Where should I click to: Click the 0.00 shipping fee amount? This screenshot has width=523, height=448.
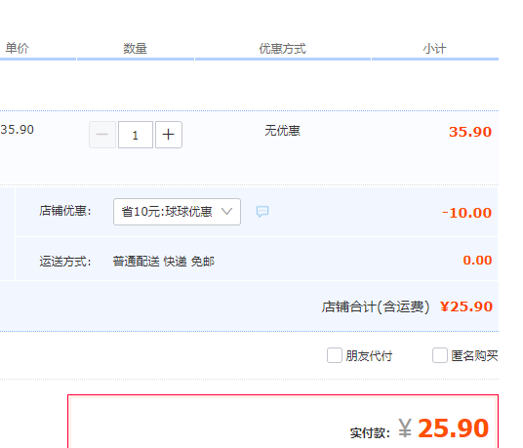coord(478,261)
